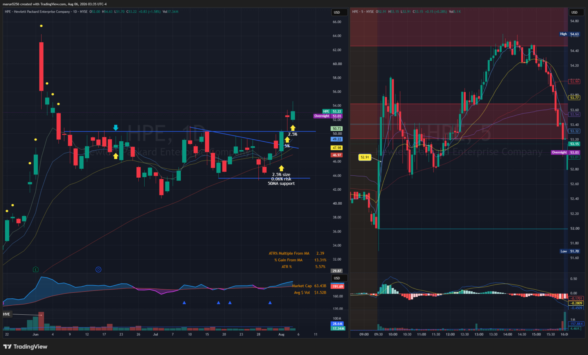Click the gray 29.87 axis label
The image size is (588, 355).
click(x=337, y=271)
